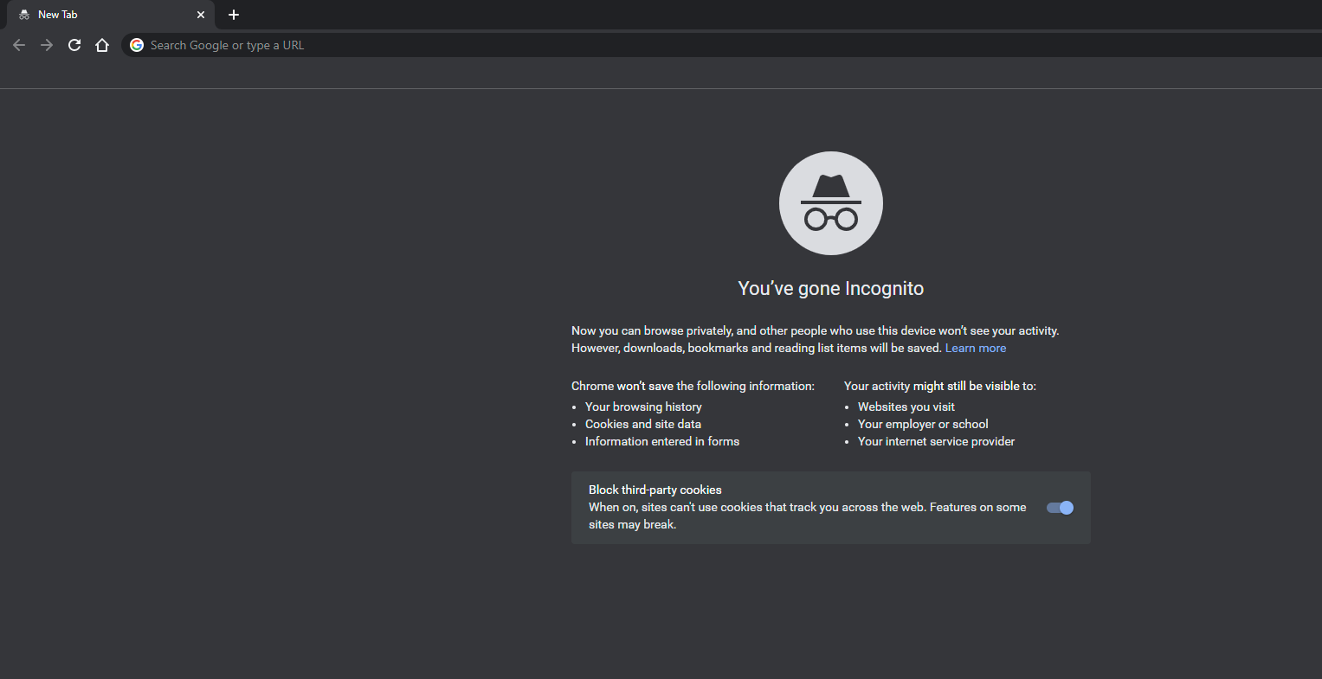Image resolution: width=1322 pixels, height=679 pixels.
Task: Close the New Tab tab
Action: [x=201, y=15]
